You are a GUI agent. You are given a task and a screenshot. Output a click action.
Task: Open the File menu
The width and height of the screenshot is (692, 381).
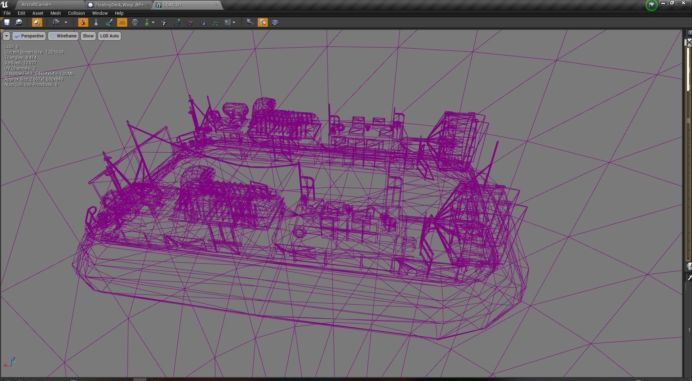7,13
